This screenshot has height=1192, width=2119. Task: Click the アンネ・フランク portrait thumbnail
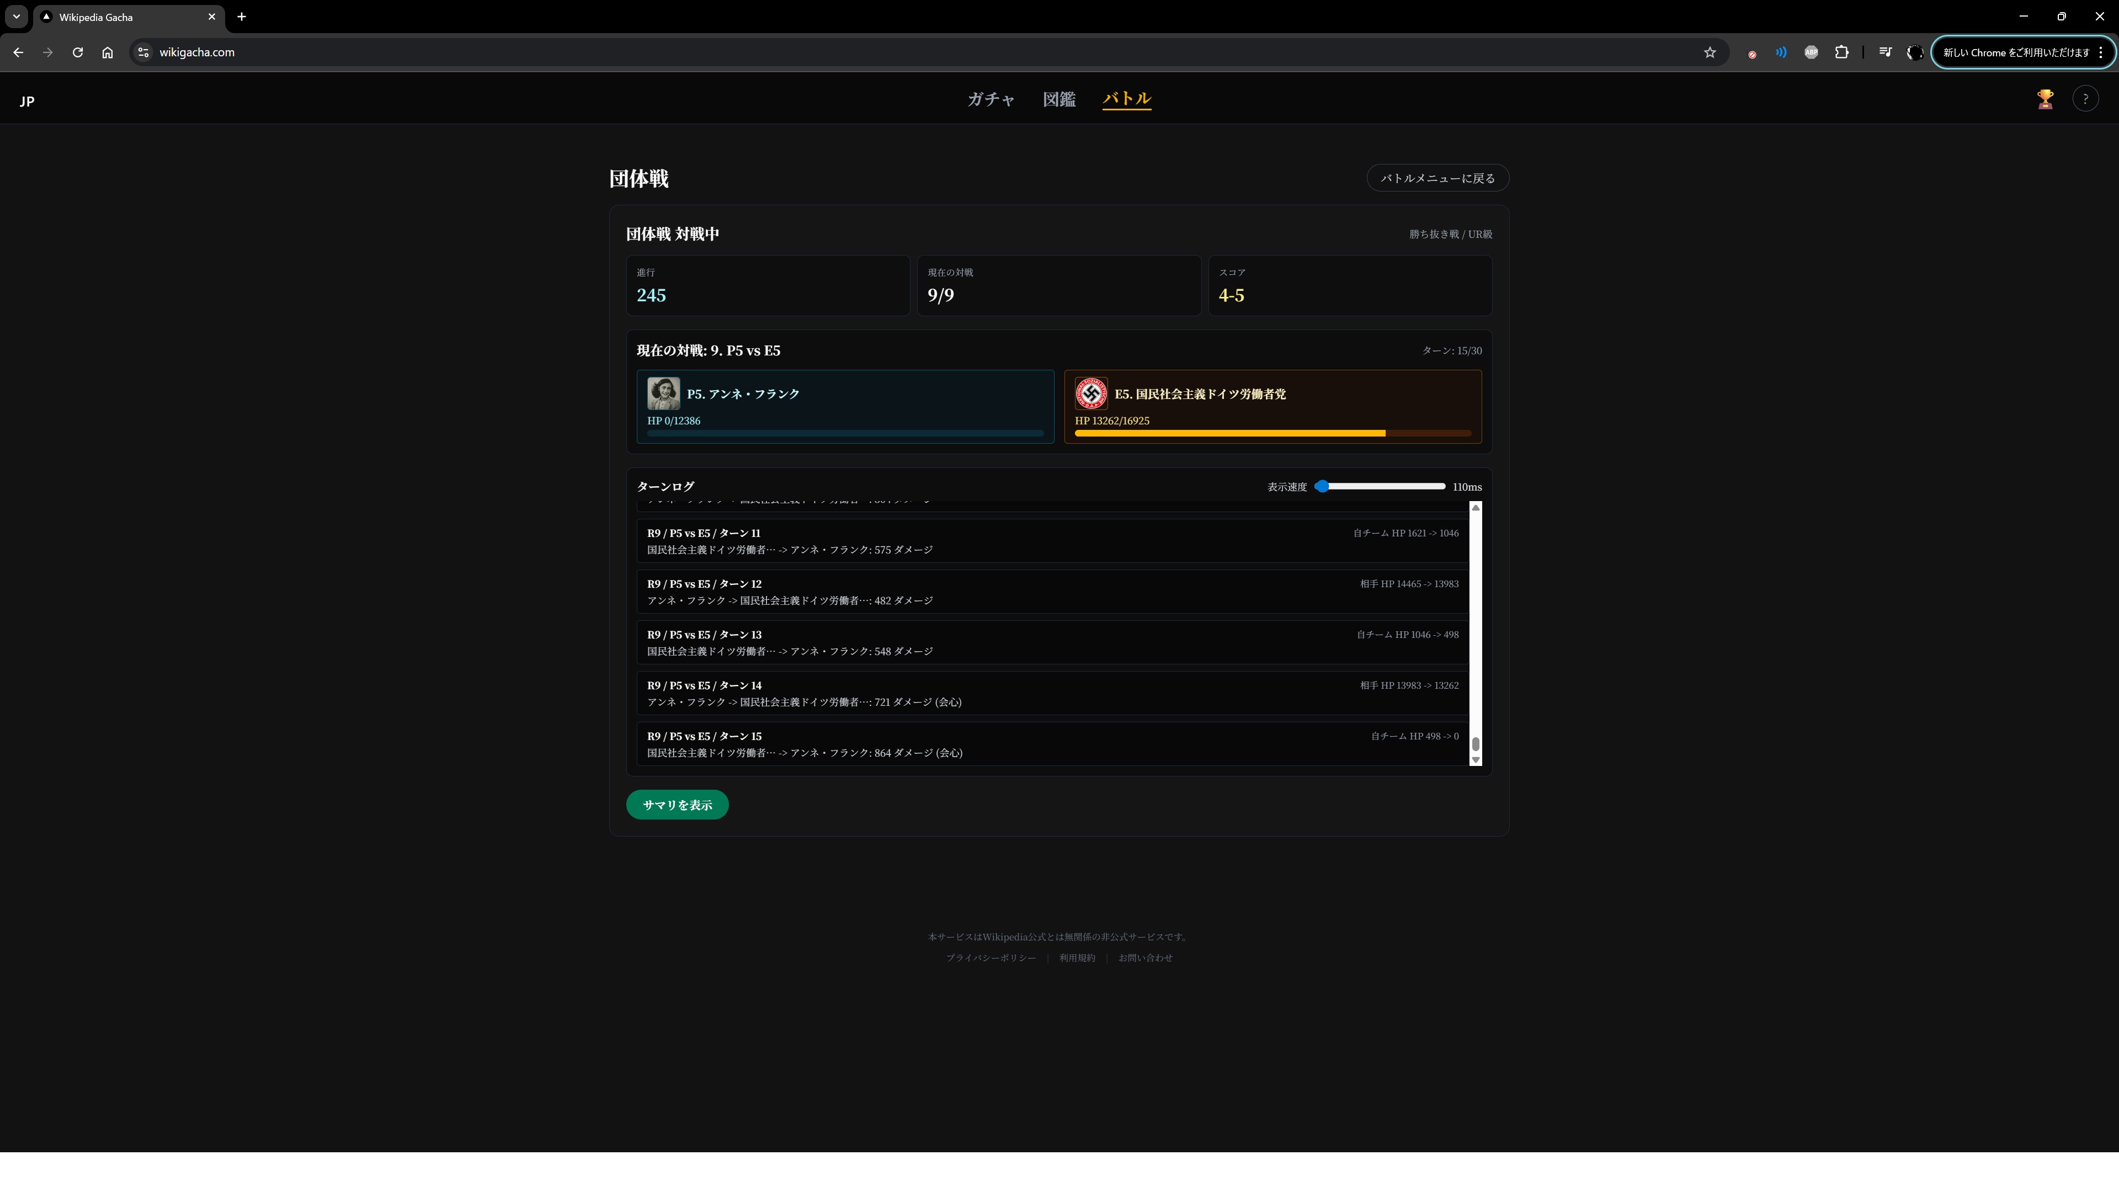tap(663, 394)
